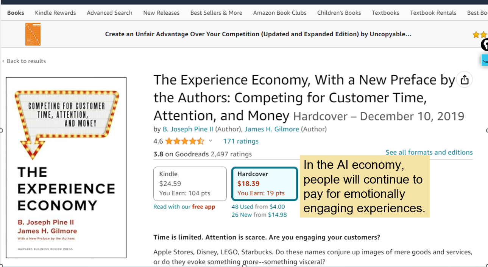Visit James H. Gilmore author page
This screenshot has width=488, height=267.
(271, 129)
